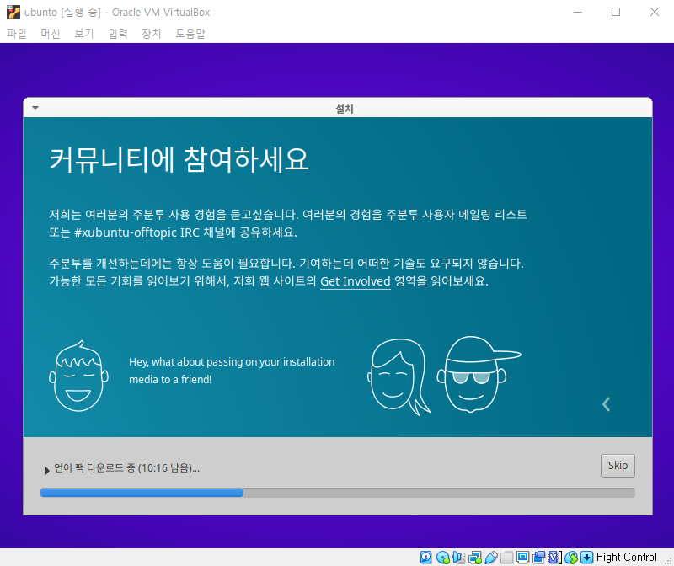Skip the language pack download
The image size is (674, 566).
pos(618,466)
